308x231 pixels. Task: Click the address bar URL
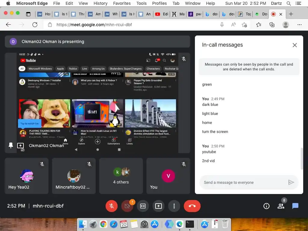click(x=94, y=25)
